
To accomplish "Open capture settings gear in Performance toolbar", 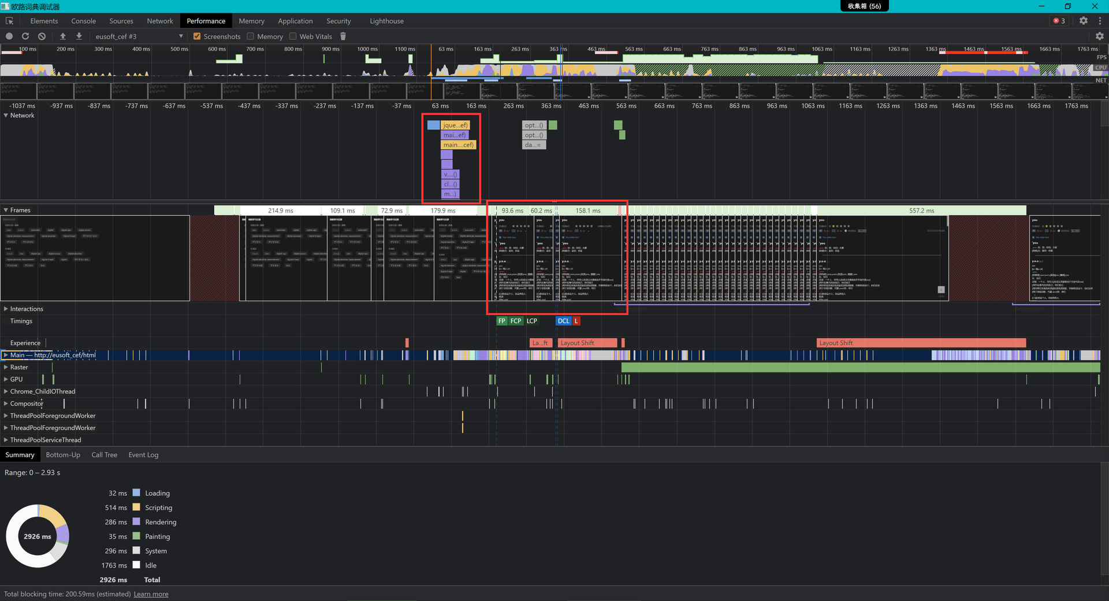I will [x=1099, y=36].
